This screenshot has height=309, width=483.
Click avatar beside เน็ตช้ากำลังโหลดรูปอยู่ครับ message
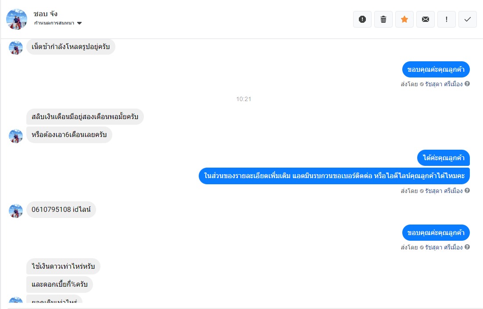16,48
